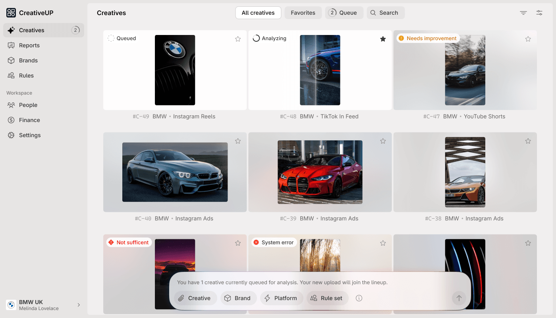This screenshot has height=318, width=556.
Task: Click the info icon in the upload composer
Action: (x=359, y=298)
